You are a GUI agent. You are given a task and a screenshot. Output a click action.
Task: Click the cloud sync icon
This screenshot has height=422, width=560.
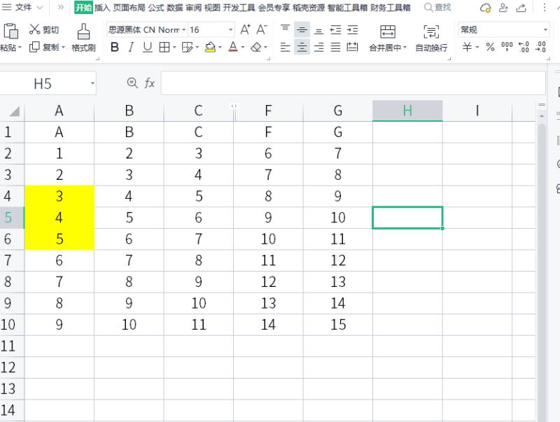click(x=485, y=8)
